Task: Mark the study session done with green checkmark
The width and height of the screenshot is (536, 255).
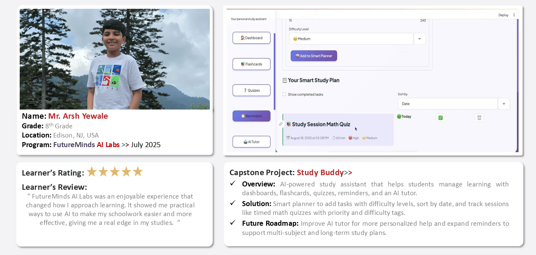Action: tap(441, 118)
